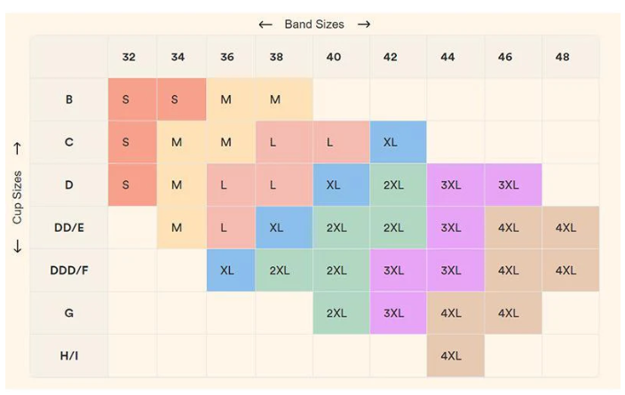Screen dimensions: 625x395
Task: Select the purple 3XL cell for 46 D
Action: point(508,185)
